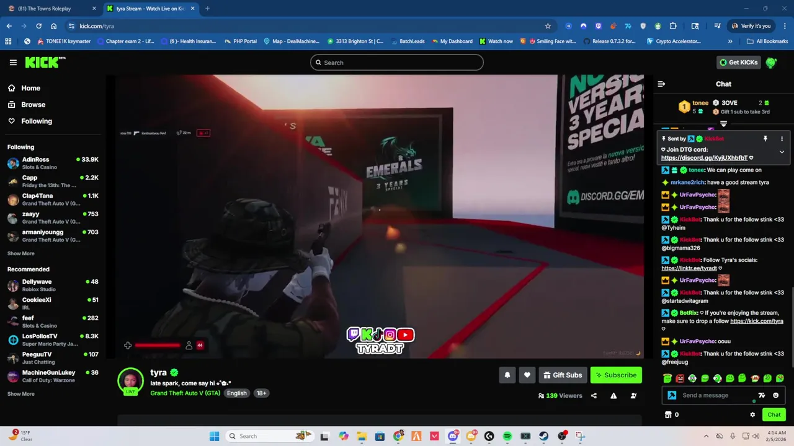
Task: Open the discord.gg pinned link
Action: tap(704, 158)
